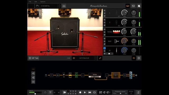Invert phase on mic channel 1

point(105,16)
